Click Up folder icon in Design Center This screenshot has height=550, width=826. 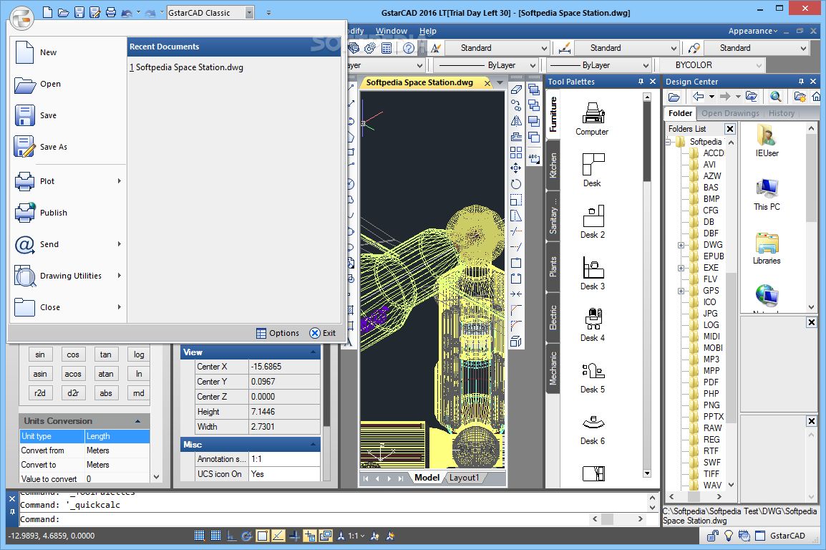coord(751,97)
